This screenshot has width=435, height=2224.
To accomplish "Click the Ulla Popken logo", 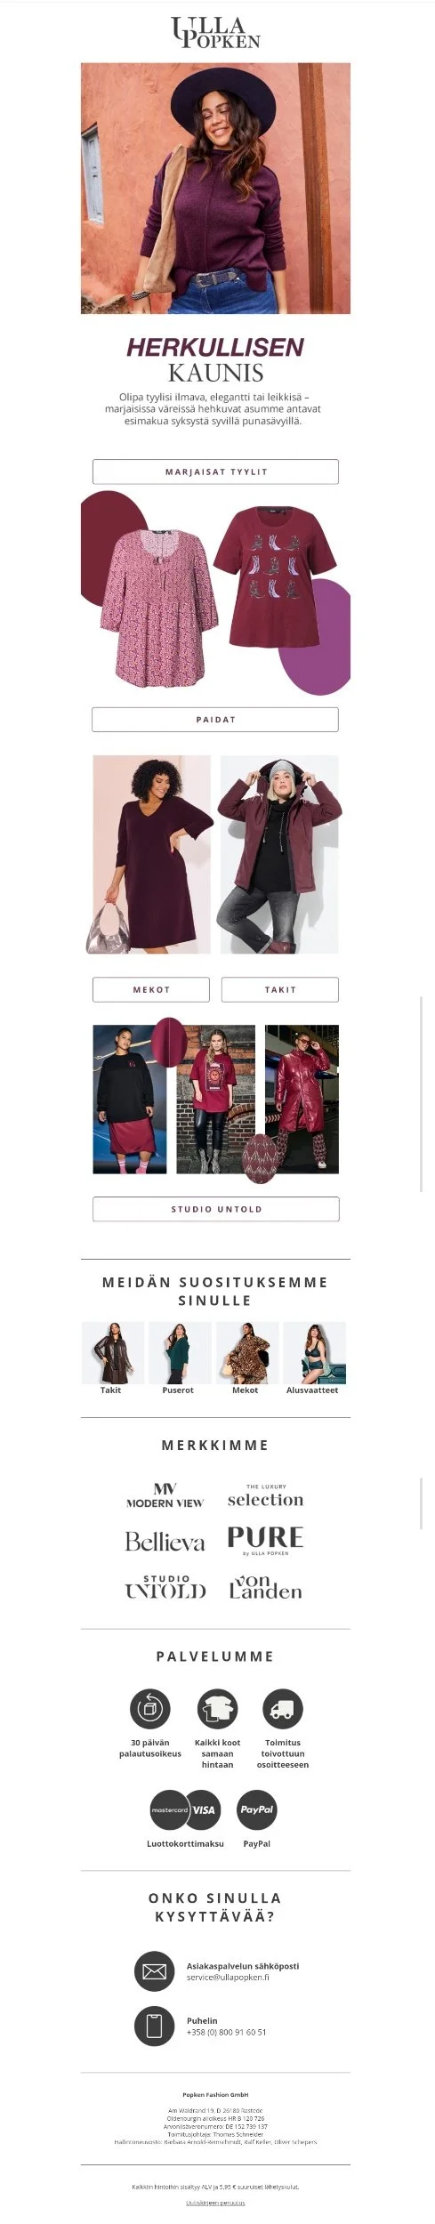I will coord(215,32).
